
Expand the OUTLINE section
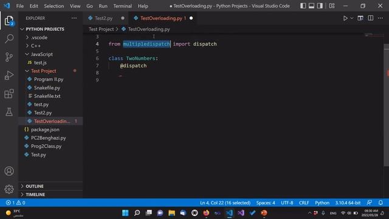pos(50,186)
